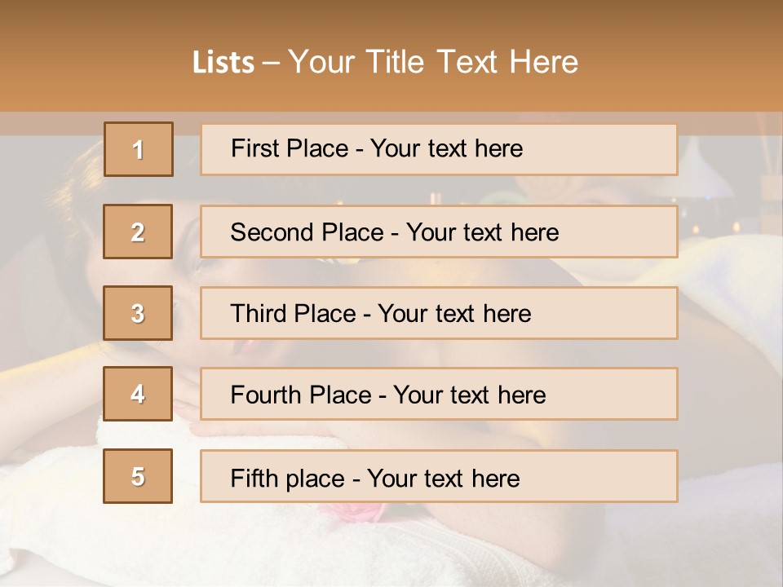Click the Second Place text box
Viewport: 783px width, 587px height.
439,232
